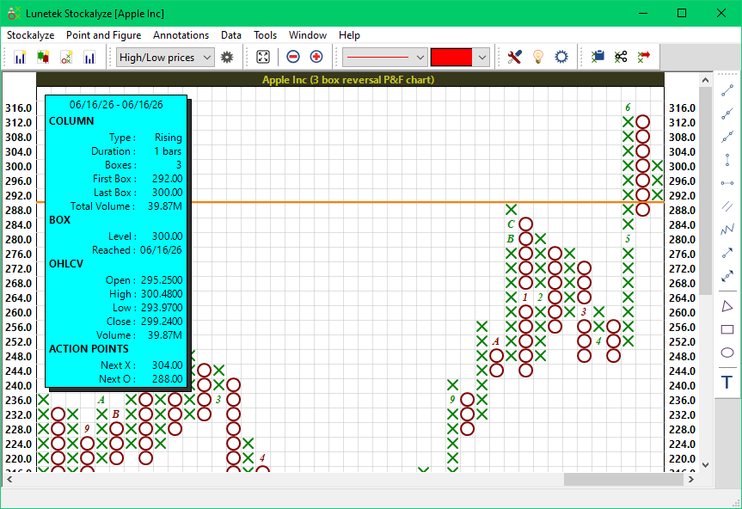Click the fit-to-window expand icon
The height and width of the screenshot is (509, 742).
(263, 58)
